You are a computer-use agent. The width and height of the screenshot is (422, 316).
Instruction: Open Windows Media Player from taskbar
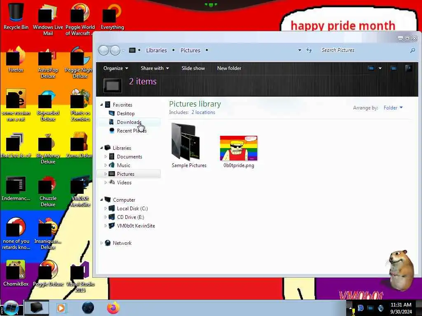pyautogui.click(x=61, y=308)
